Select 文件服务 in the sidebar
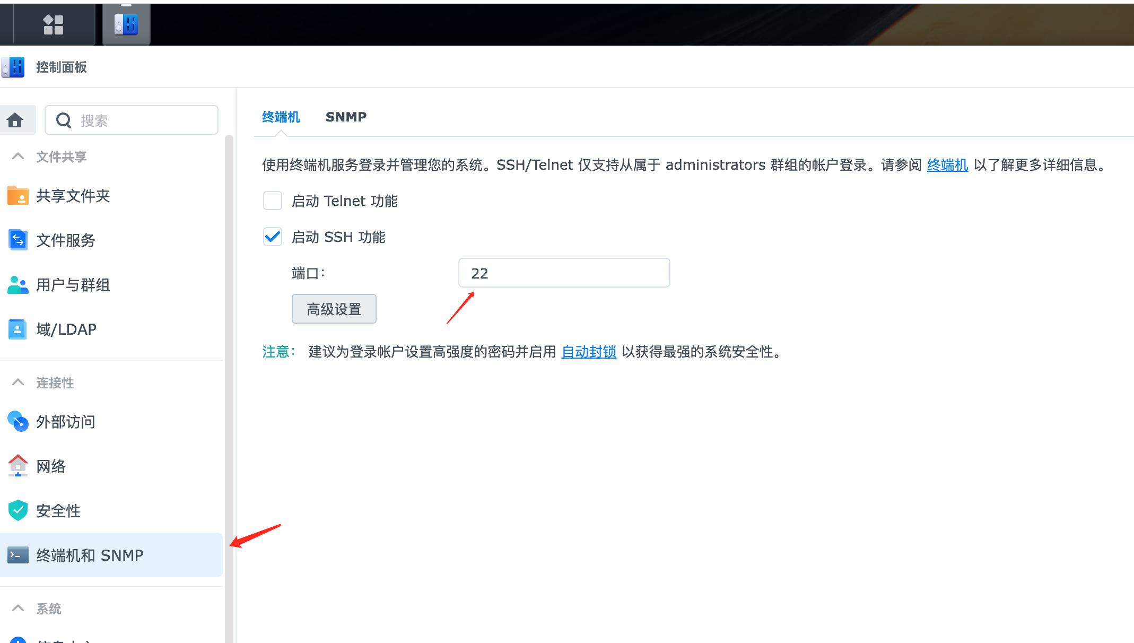The image size is (1134, 643). click(x=65, y=240)
